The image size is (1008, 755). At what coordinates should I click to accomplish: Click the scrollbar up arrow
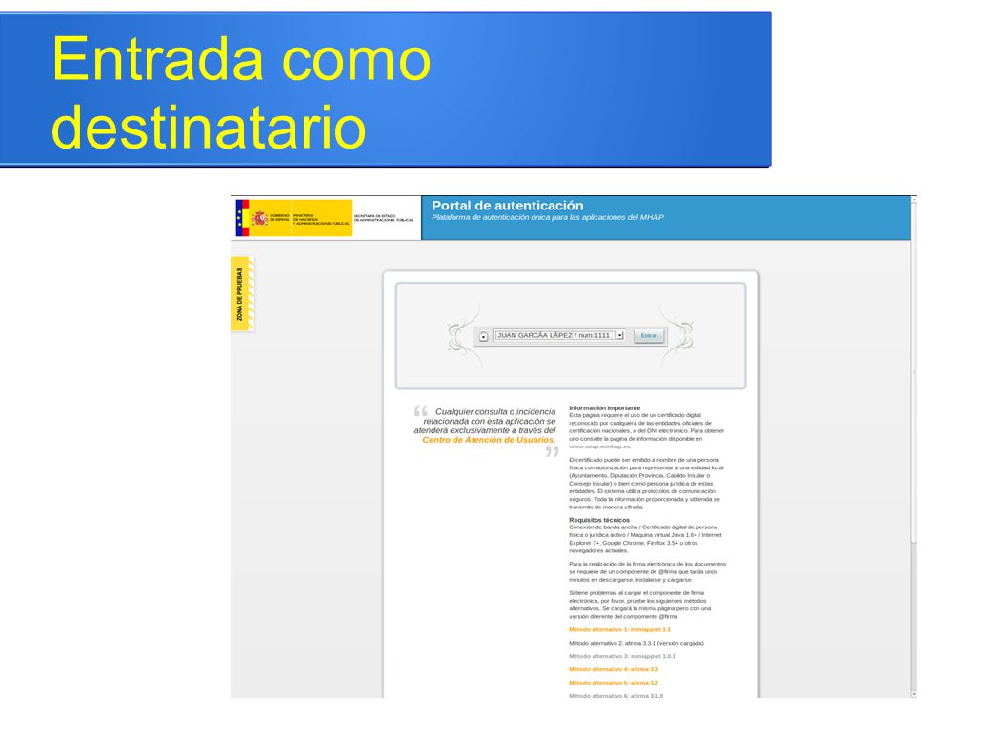tap(914, 201)
